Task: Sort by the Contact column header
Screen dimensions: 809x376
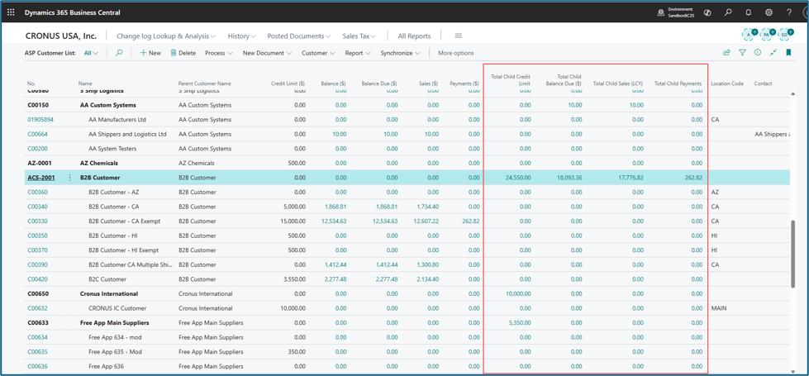Action: click(x=763, y=83)
